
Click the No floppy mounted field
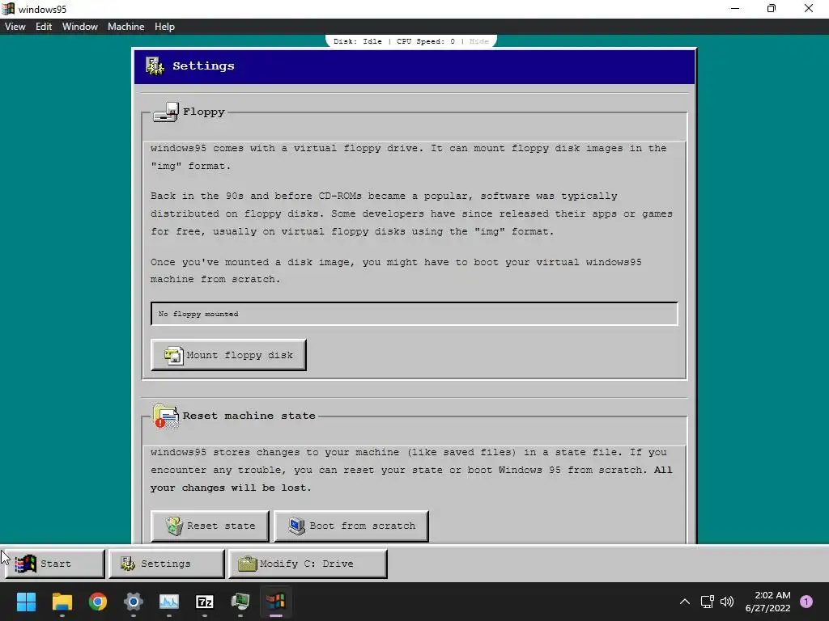coord(414,314)
